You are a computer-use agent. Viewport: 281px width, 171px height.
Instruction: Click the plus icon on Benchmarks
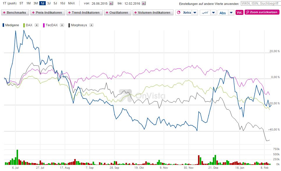pos(4,13)
